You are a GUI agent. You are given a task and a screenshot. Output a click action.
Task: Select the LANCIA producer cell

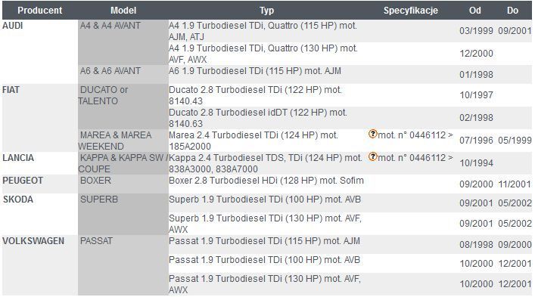40,163
